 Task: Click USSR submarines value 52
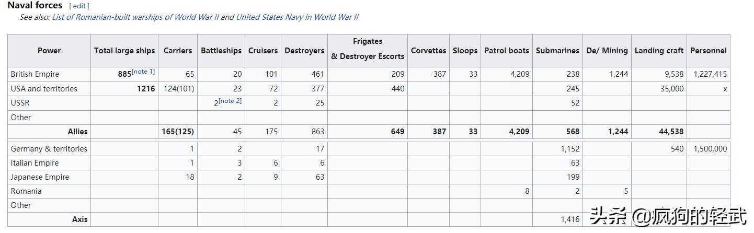(x=575, y=103)
